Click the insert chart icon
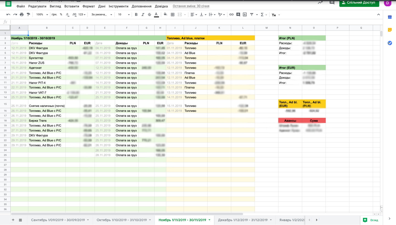 pos(245,15)
